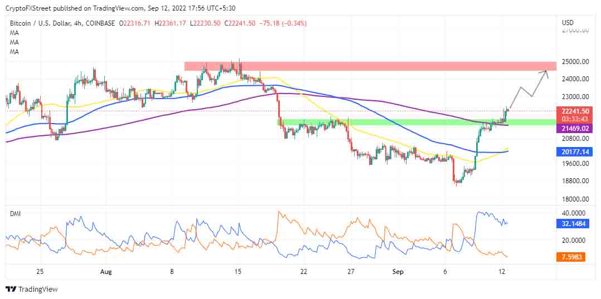Click the purple MA value 21469.02
Viewport: 601px width, 299px height.
575,129
